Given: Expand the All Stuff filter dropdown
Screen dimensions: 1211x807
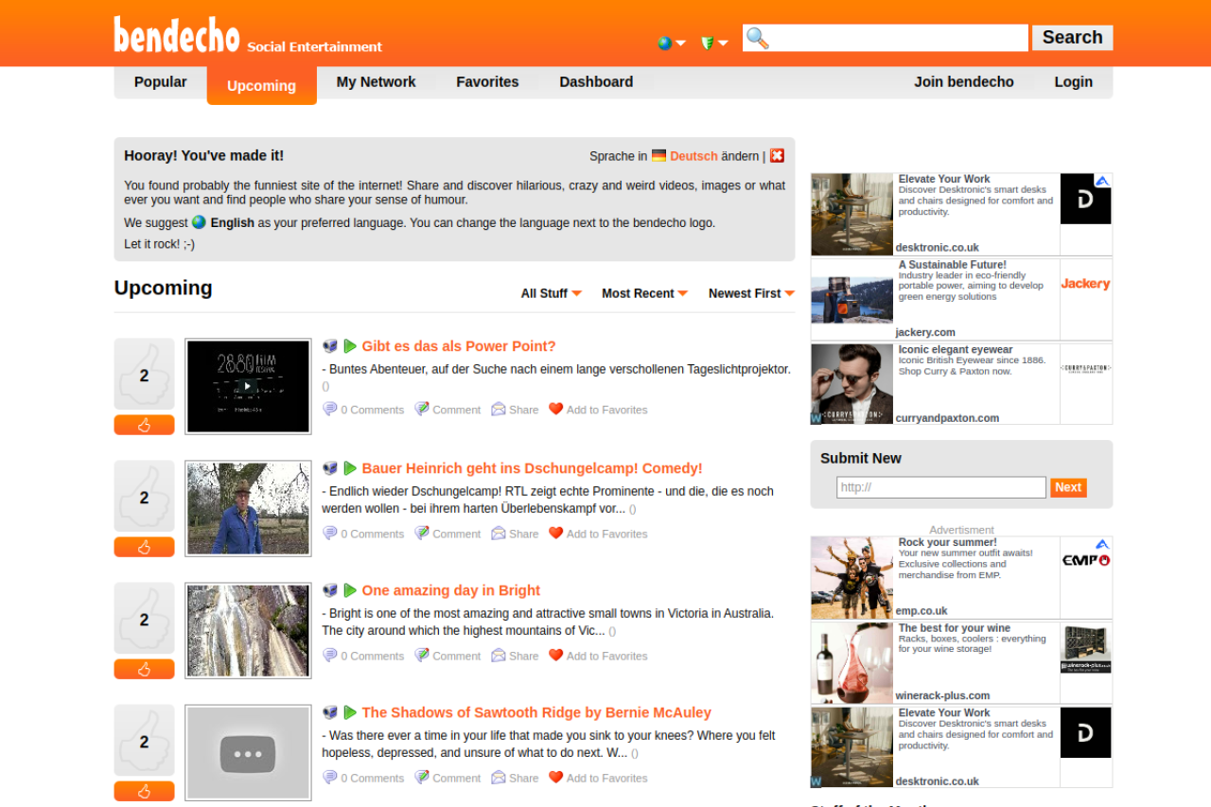Looking at the screenshot, I should [552, 293].
